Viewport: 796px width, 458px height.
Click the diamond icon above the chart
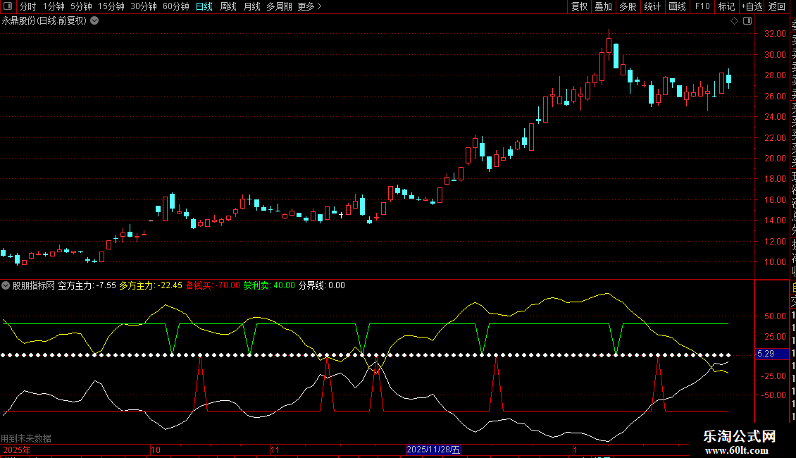[x=734, y=21]
